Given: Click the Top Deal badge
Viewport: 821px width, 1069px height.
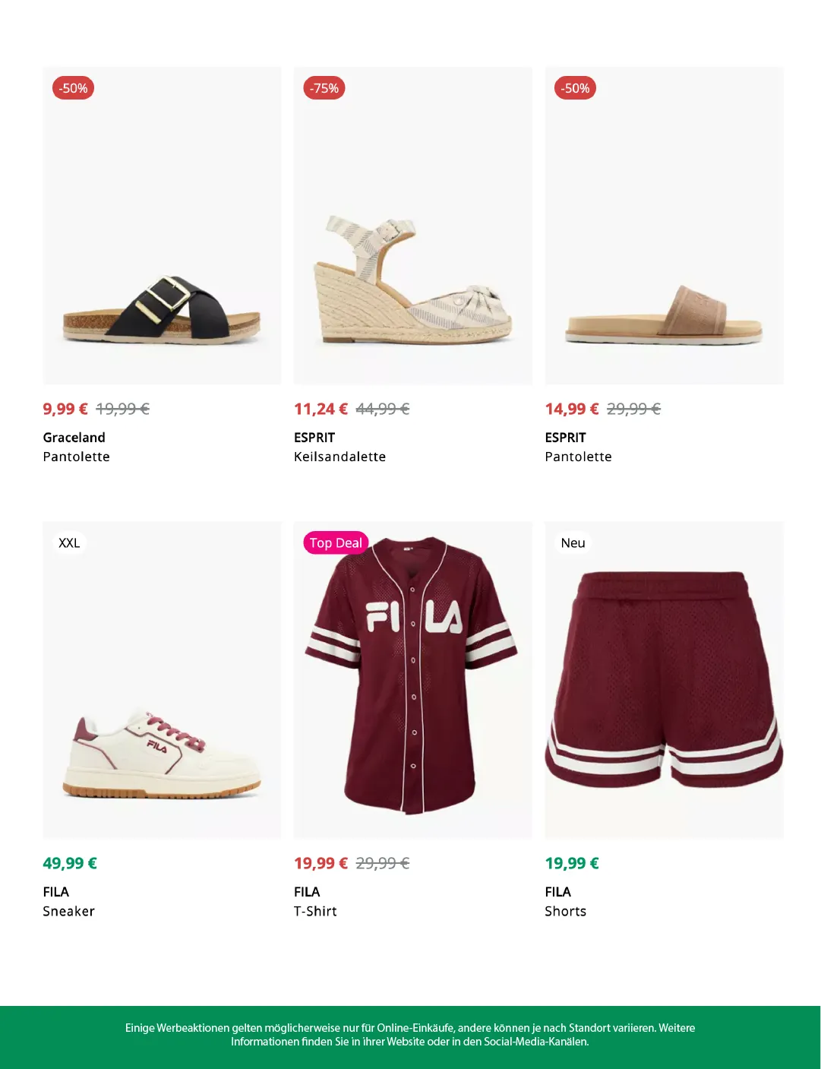Looking at the screenshot, I should tap(336, 542).
